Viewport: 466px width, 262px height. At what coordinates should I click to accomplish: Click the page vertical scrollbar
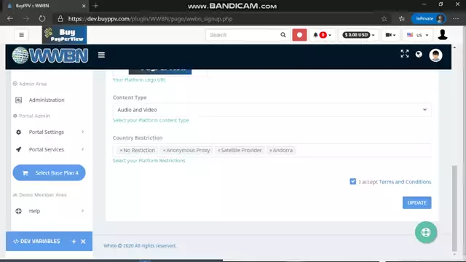[454, 208]
